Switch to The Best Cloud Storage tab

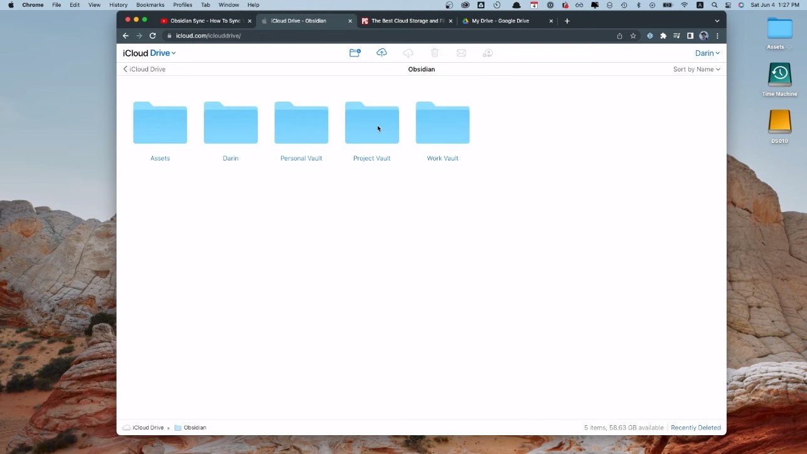(407, 21)
